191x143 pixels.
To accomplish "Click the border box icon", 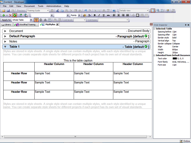I will coord(138,15).
